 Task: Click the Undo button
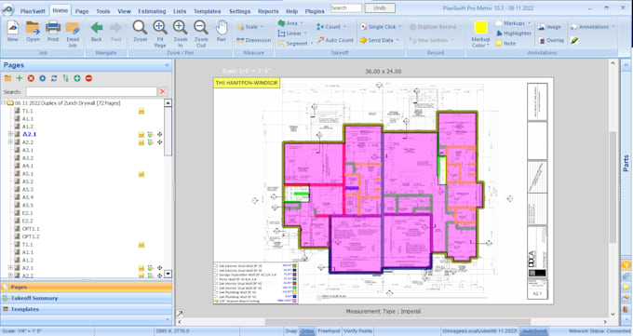(380, 7)
